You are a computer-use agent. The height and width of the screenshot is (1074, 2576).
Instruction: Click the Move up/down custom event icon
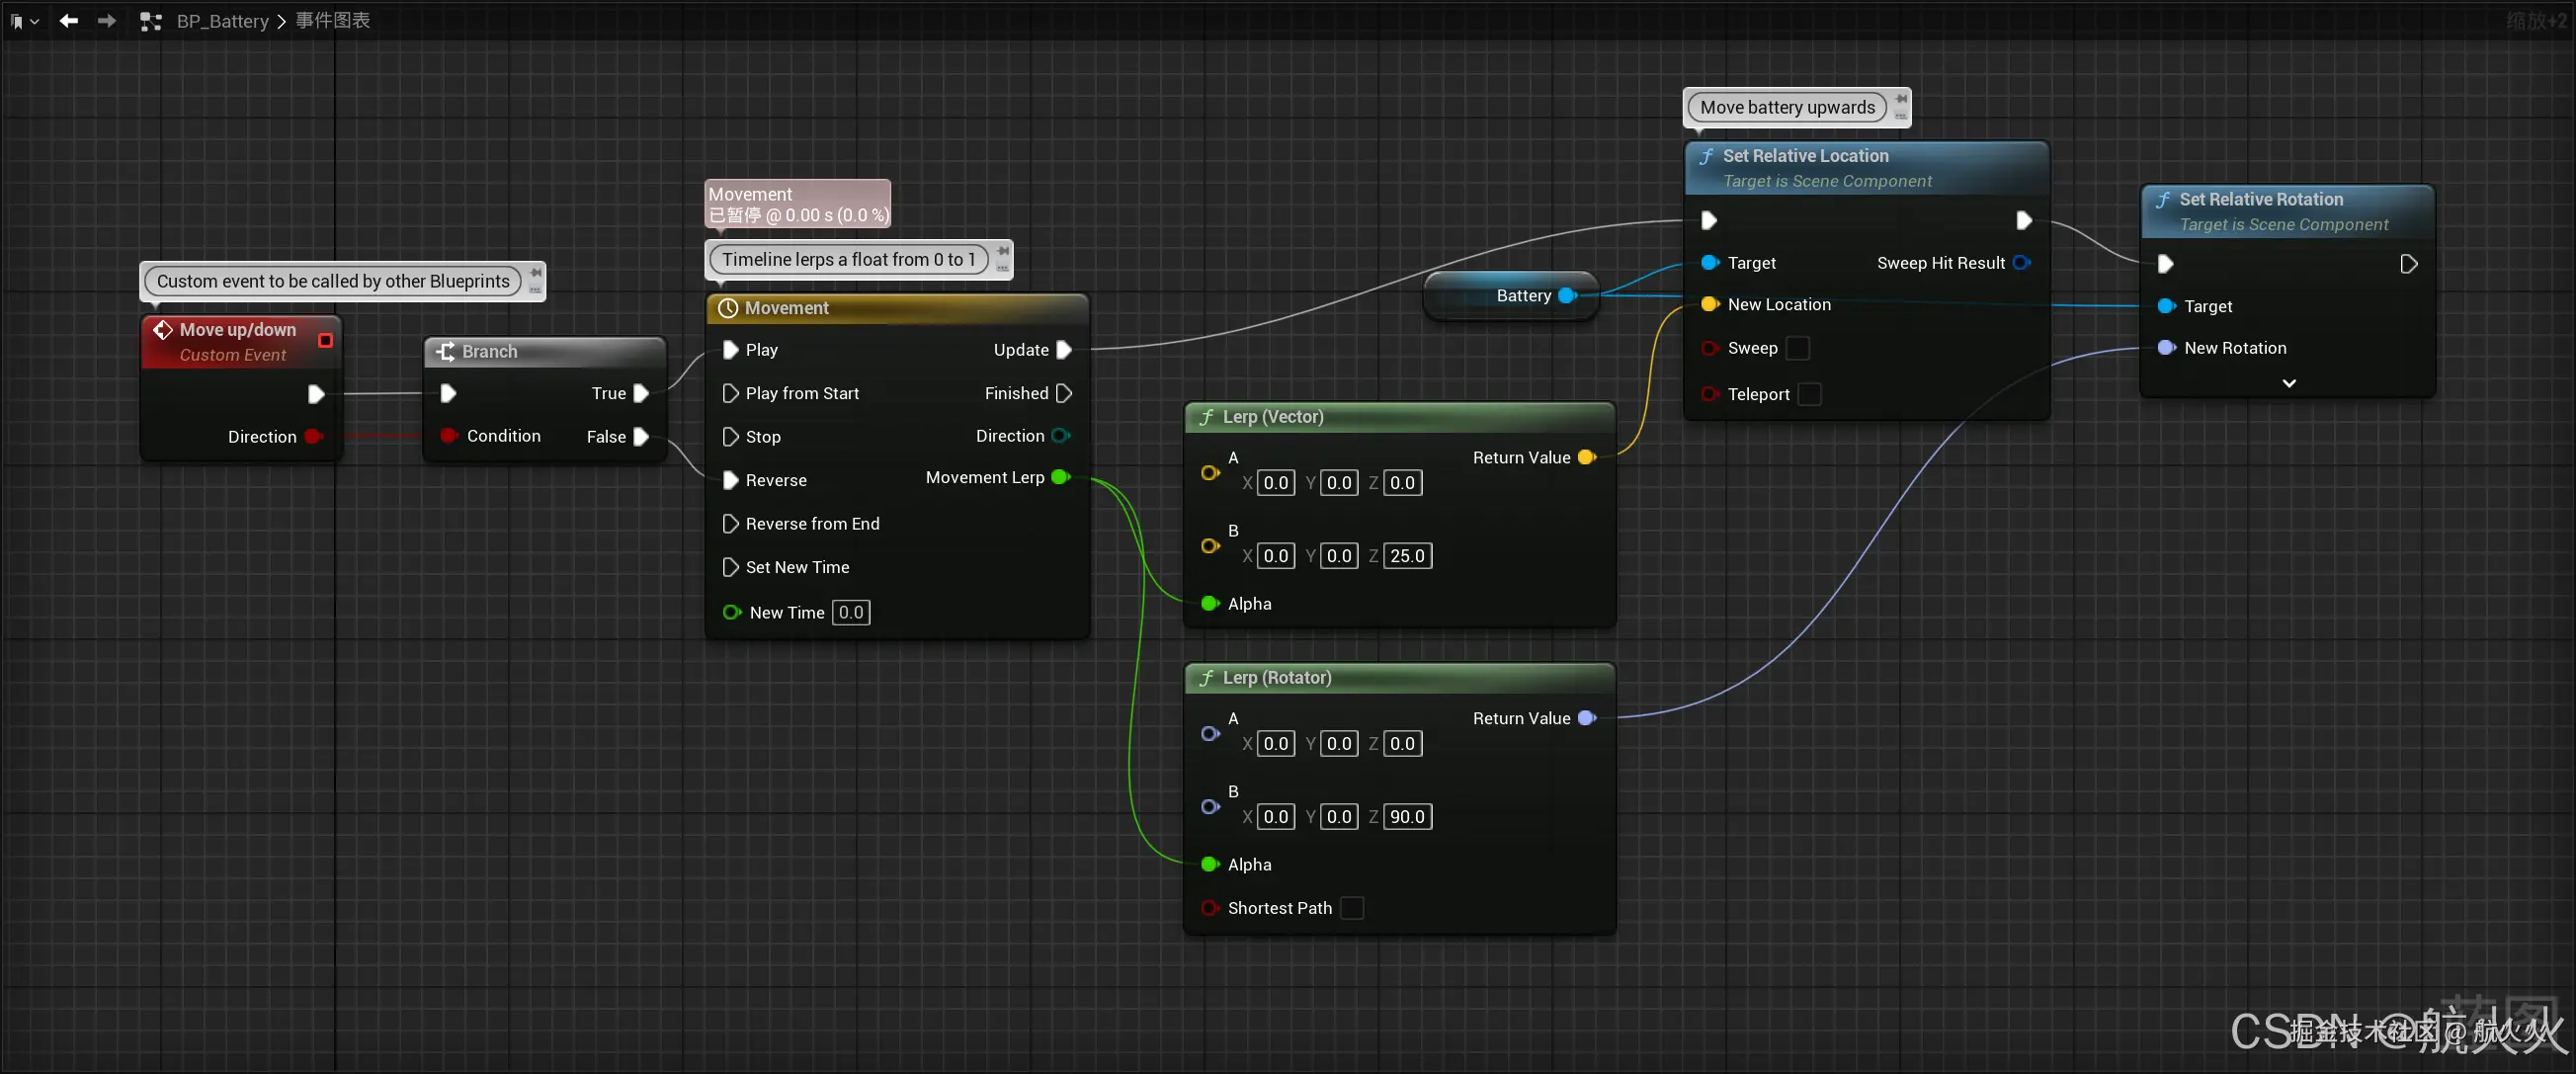[x=162, y=330]
